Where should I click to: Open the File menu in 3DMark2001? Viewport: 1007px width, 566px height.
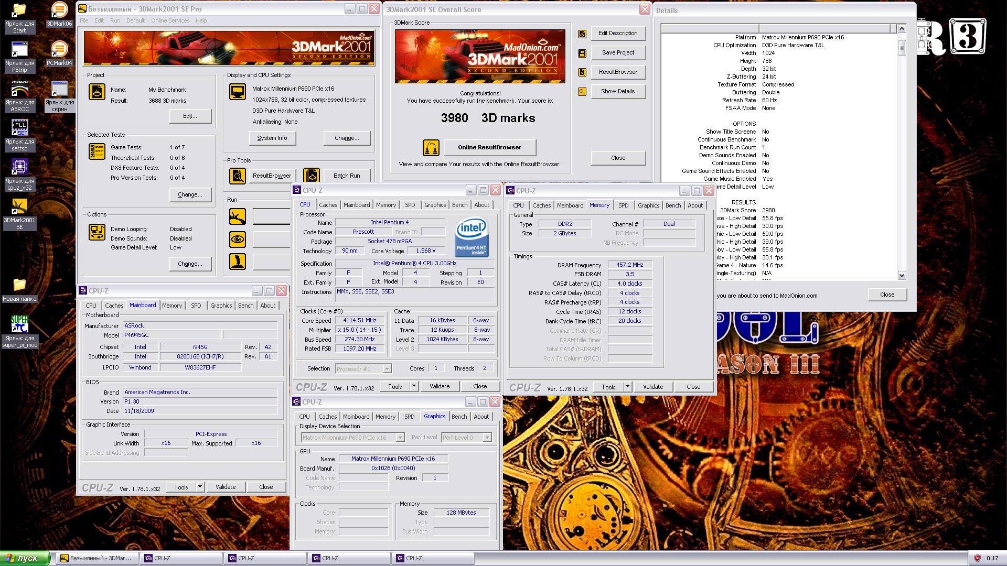(84, 20)
